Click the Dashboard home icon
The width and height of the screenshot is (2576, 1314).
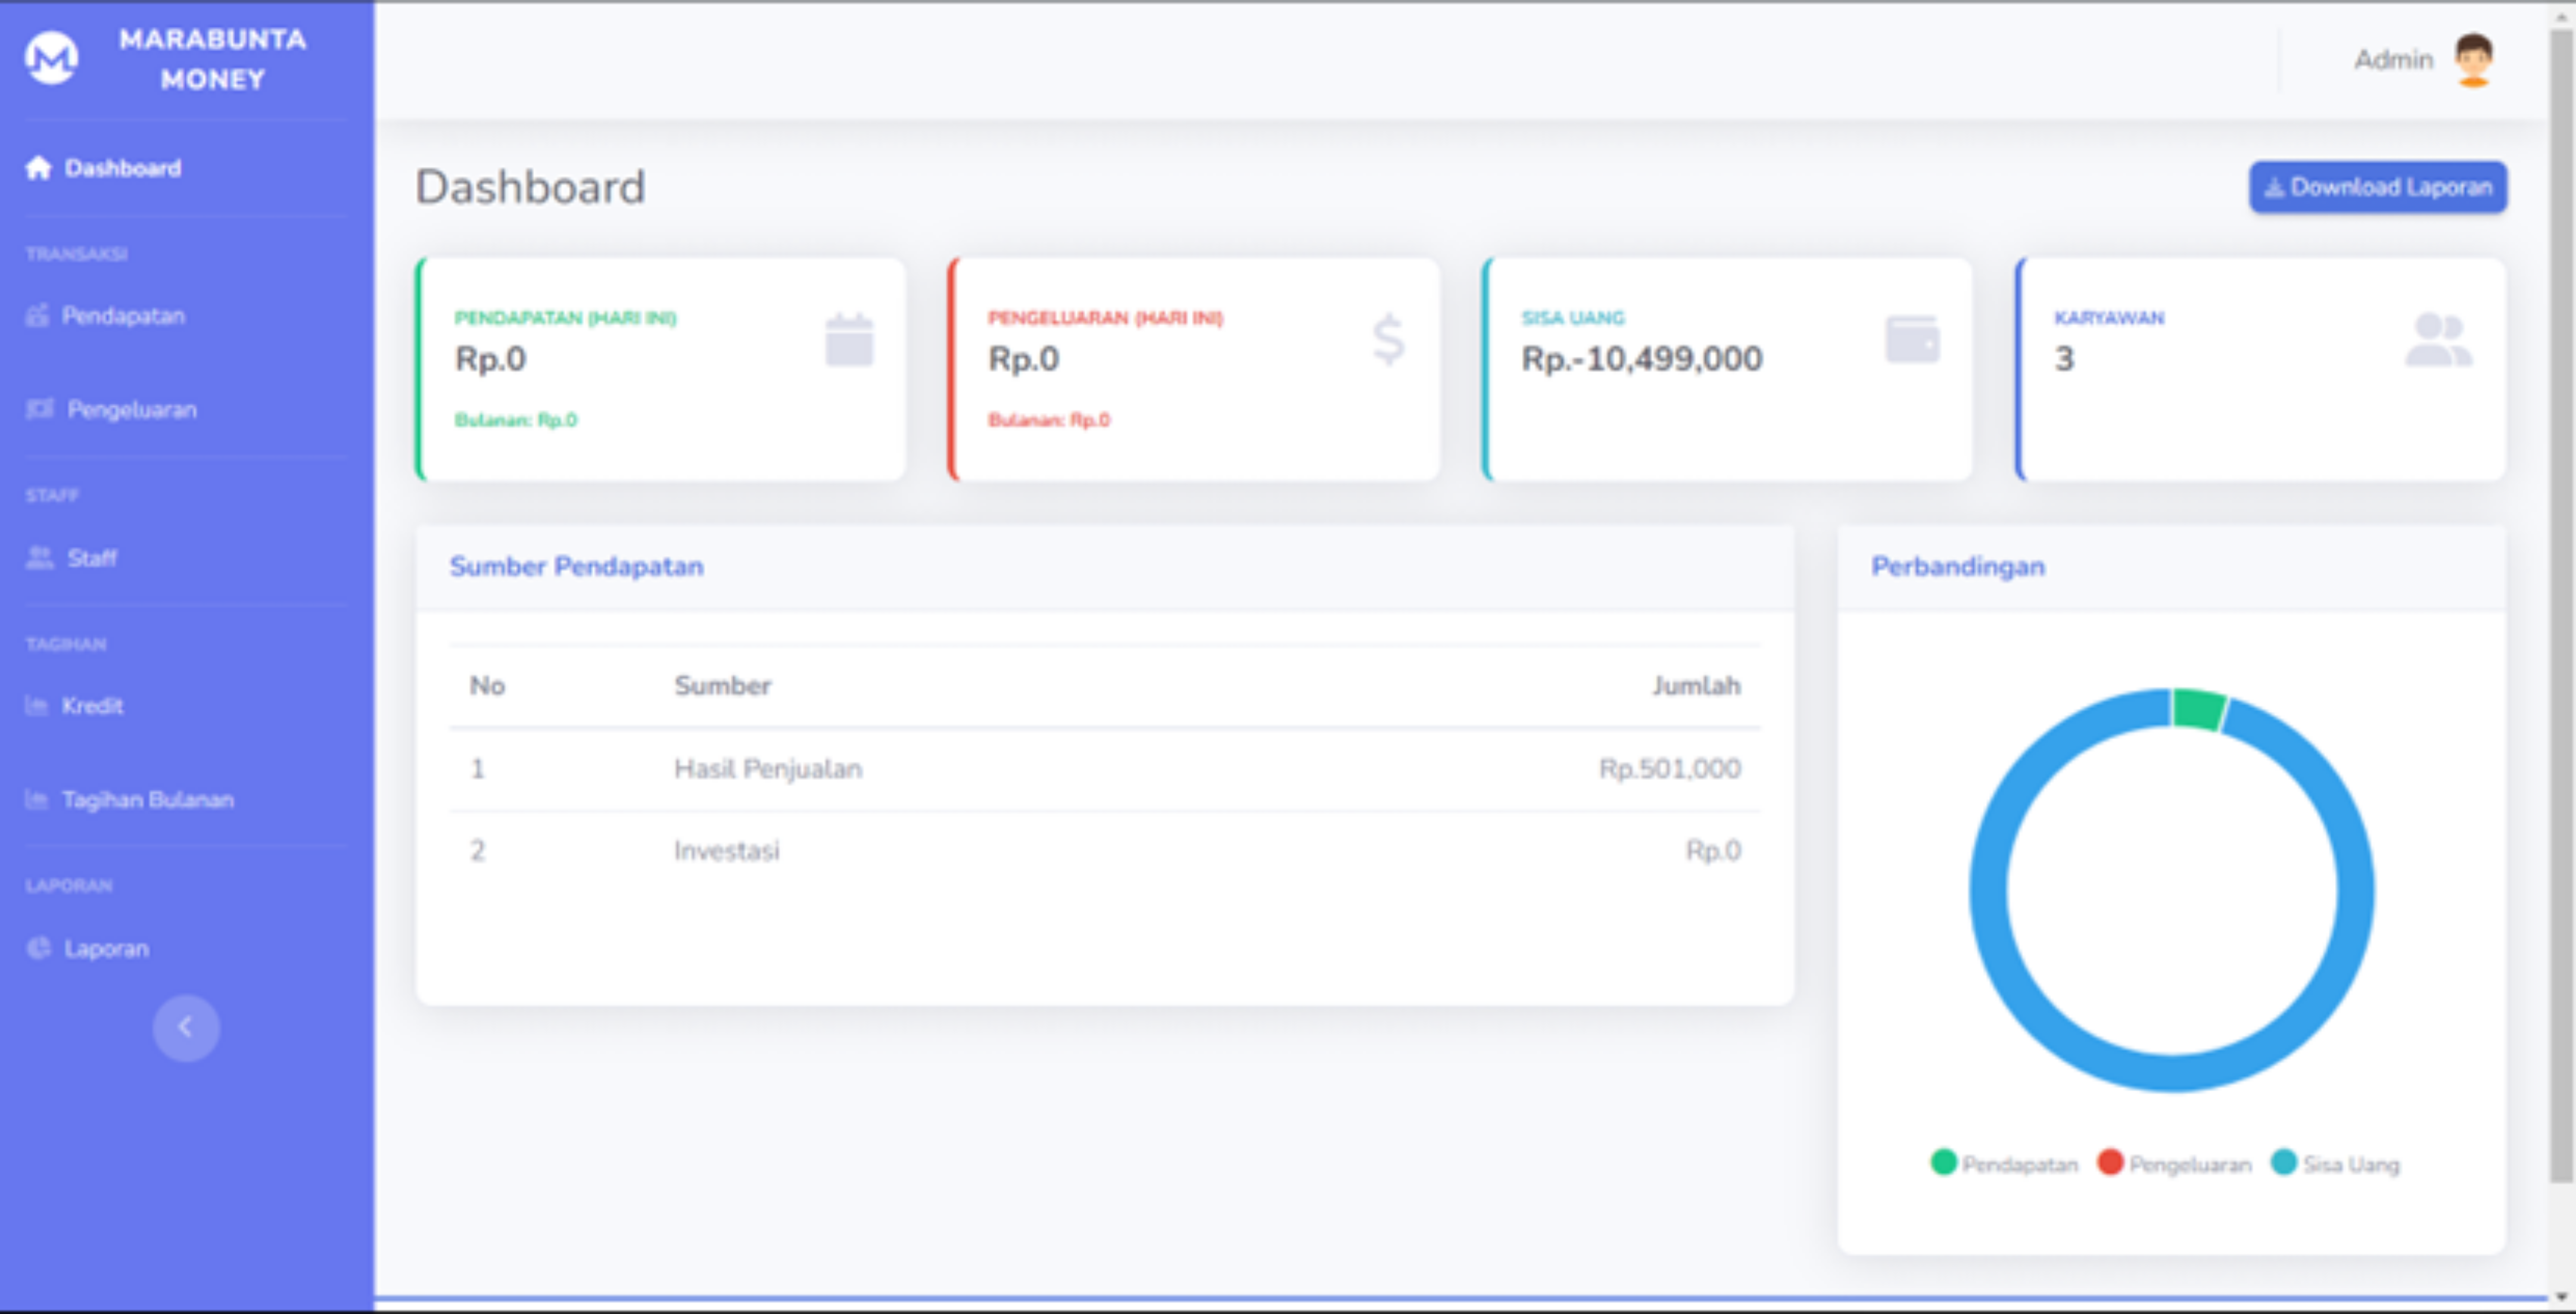[x=38, y=167]
